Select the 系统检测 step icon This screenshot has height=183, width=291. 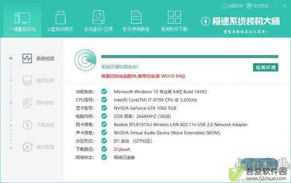[x=27, y=59]
